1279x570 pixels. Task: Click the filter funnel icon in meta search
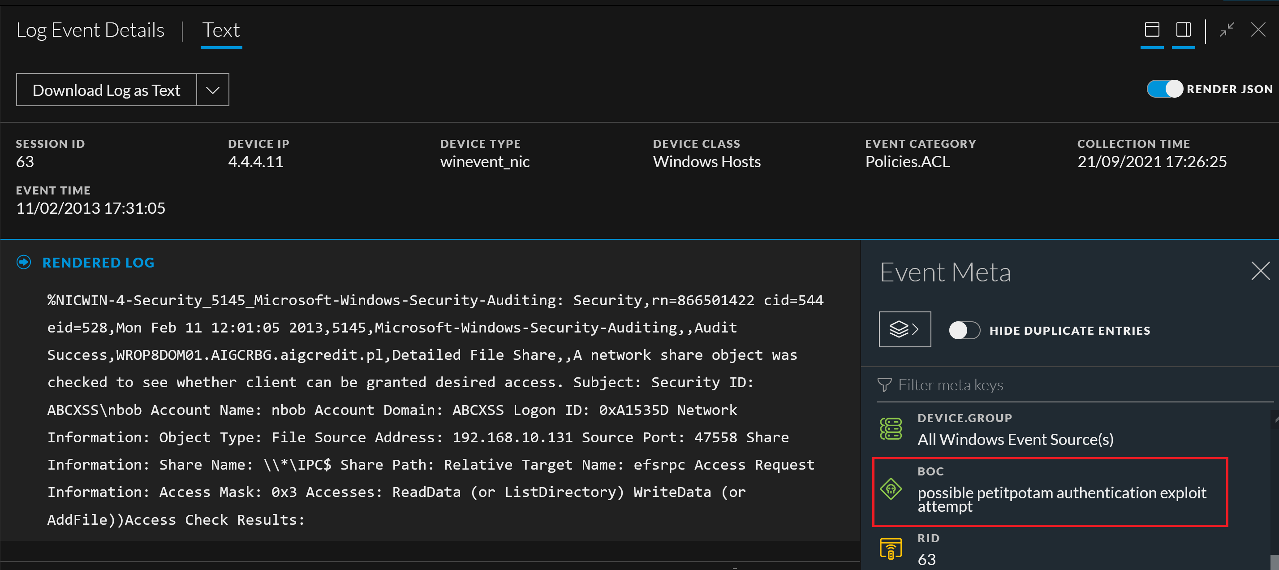point(885,384)
